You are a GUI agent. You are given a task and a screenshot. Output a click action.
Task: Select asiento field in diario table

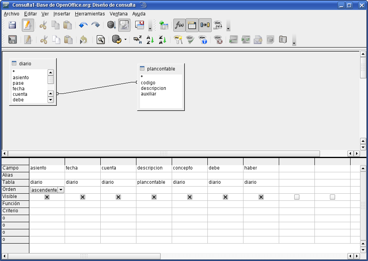point(21,78)
